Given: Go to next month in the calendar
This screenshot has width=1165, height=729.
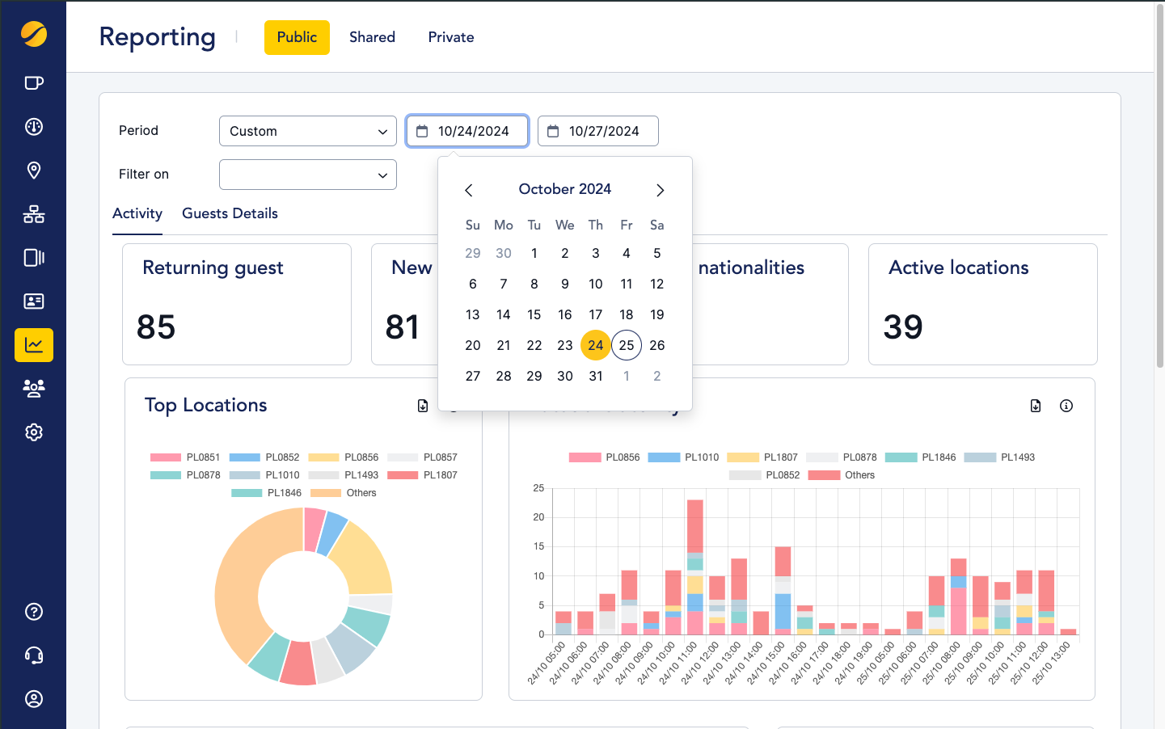Looking at the screenshot, I should pyautogui.click(x=660, y=190).
